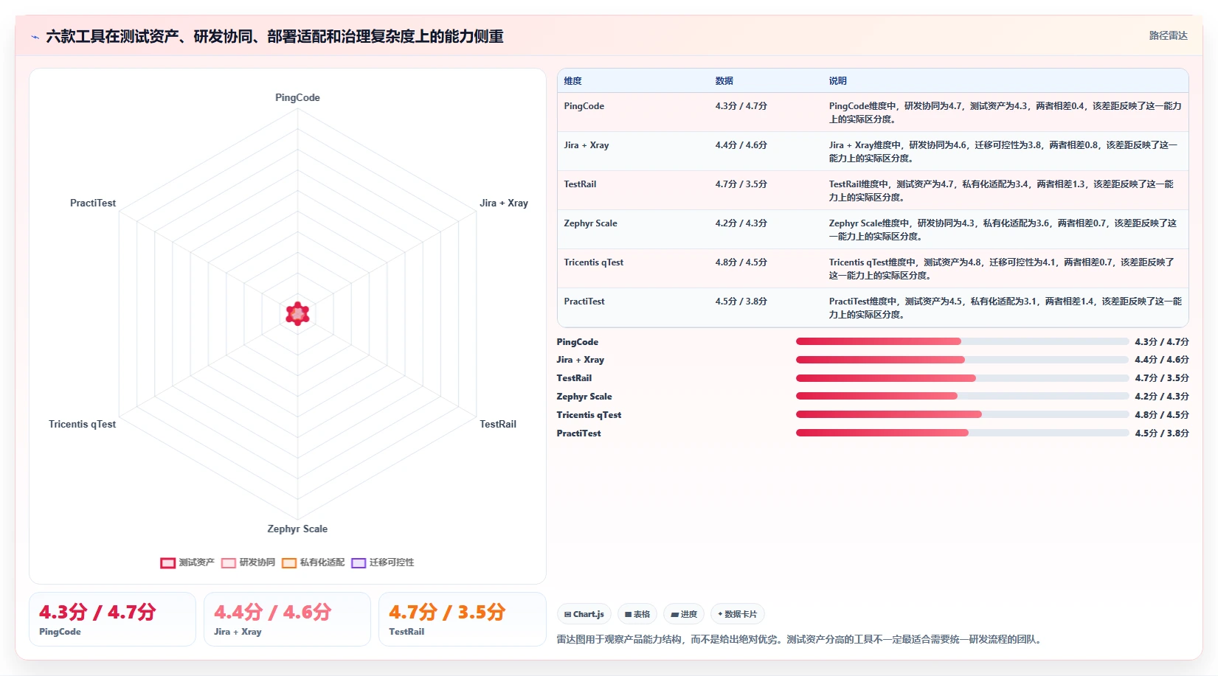Click the PingCode description in the 说明 column
The height and width of the screenshot is (676, 1218).
(1005, 113)
